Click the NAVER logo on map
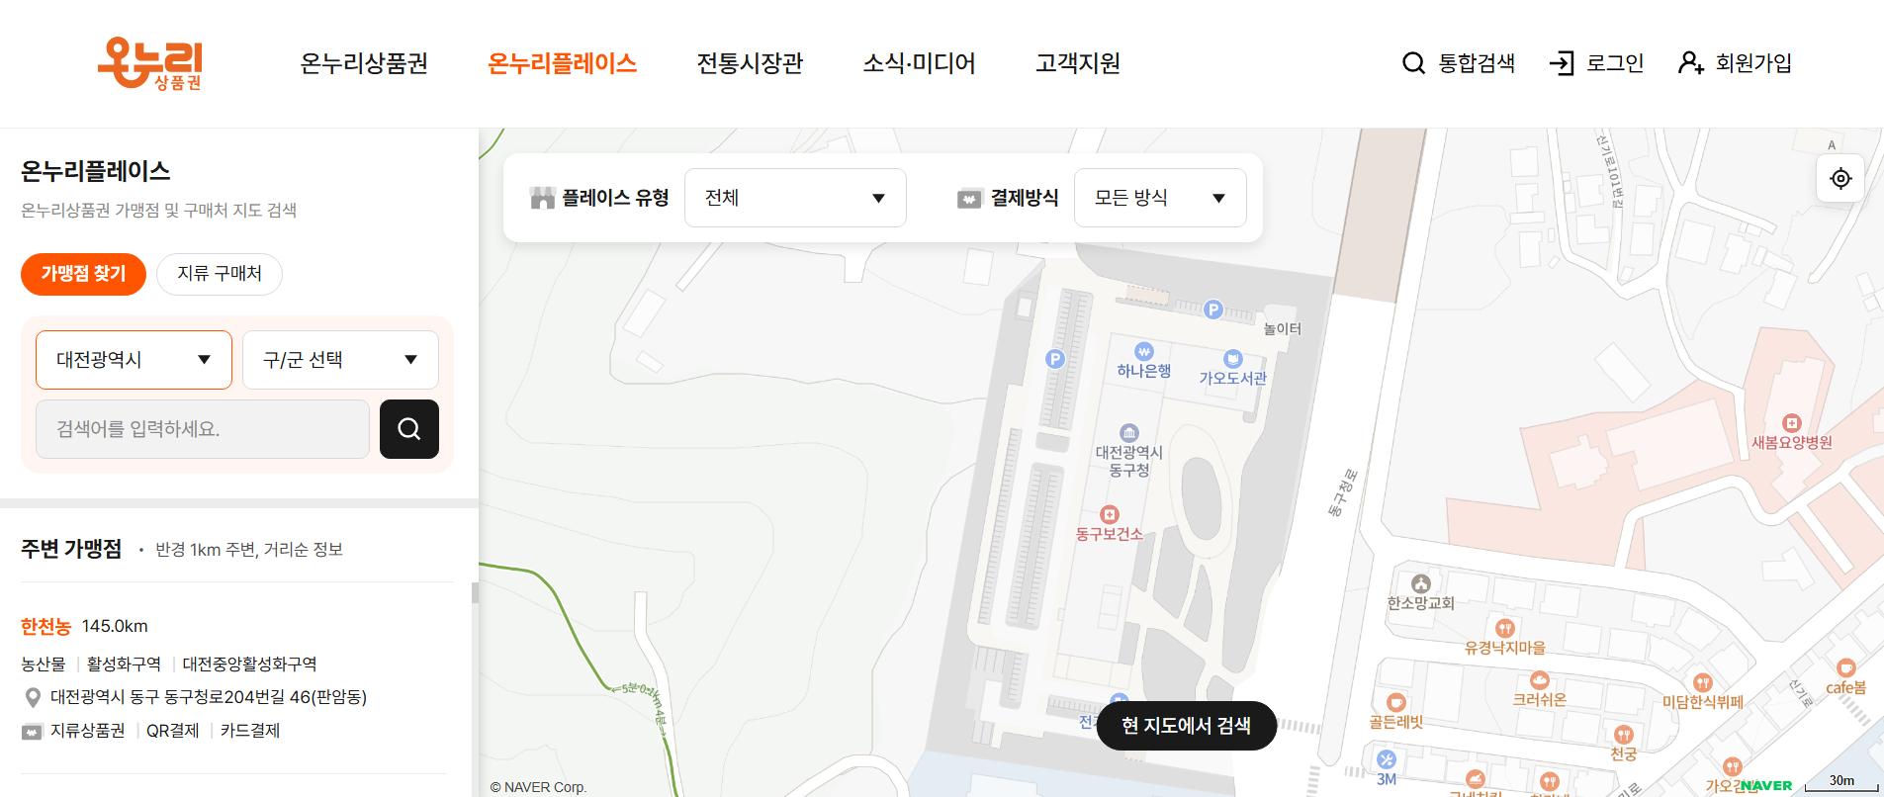The width and height of the screenshot is (1884, 797). 1766,786
